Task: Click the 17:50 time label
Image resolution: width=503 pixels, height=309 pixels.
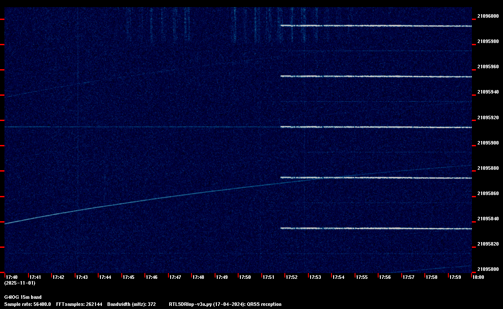Action: point(245,277)
